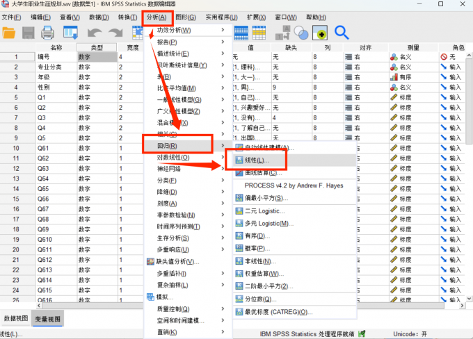This screenshot has width=473, height=339.
Task: Click horizontal scrollbar right arrow
Action: click(x=462, y=306)
